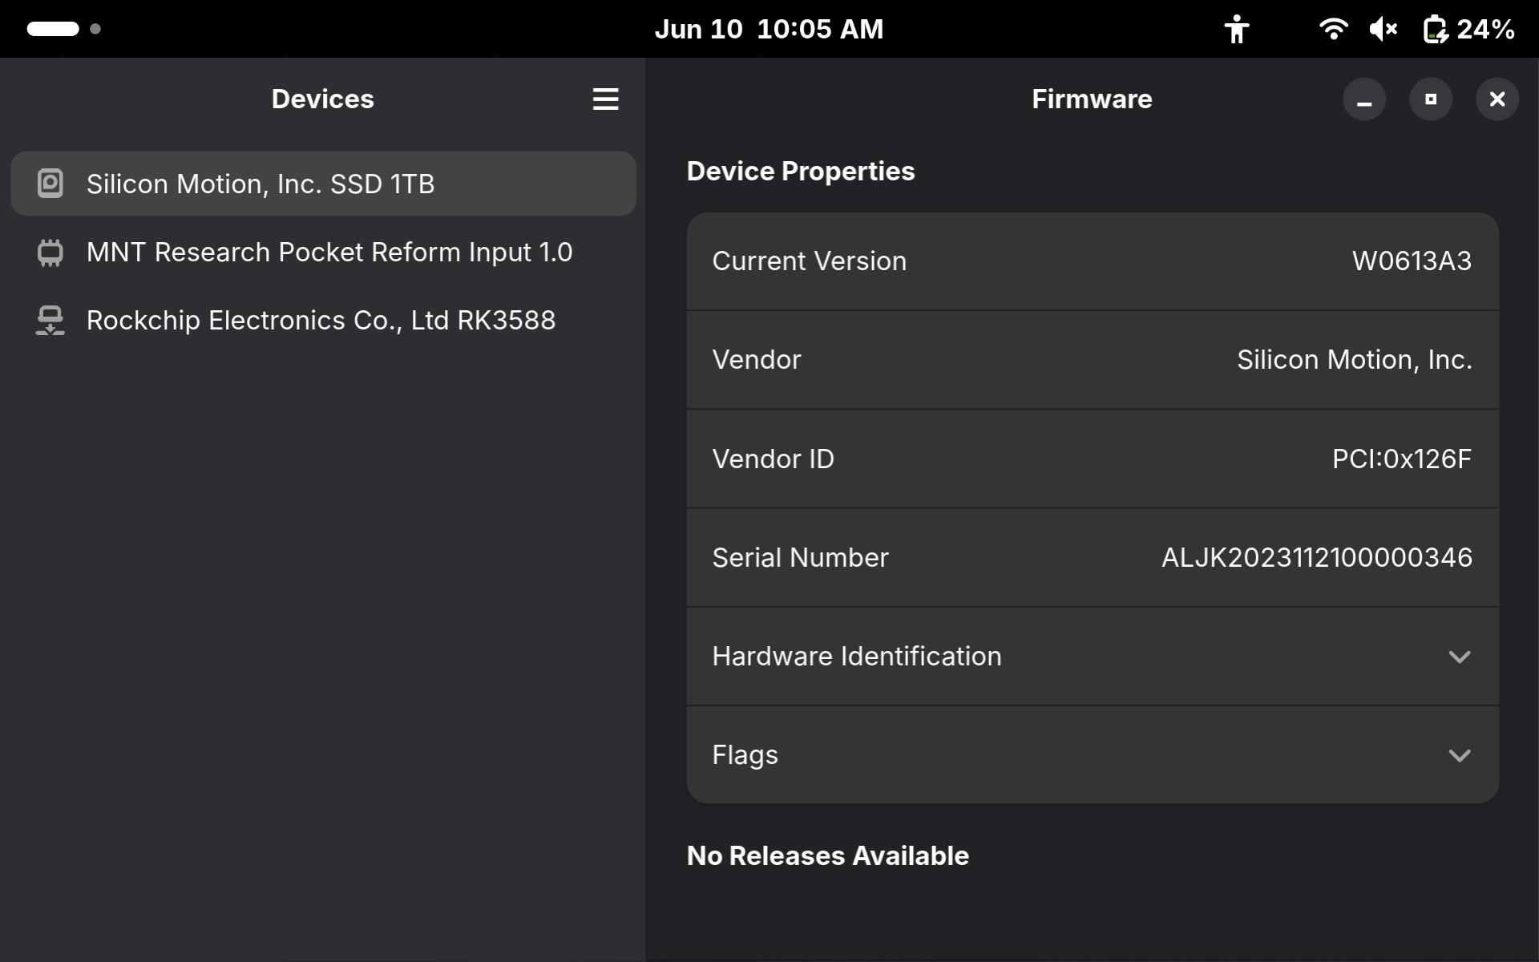Maximize the Firmware window
The width and height of the screenshot is (1539, 962).
click(x=1431, y=99)
